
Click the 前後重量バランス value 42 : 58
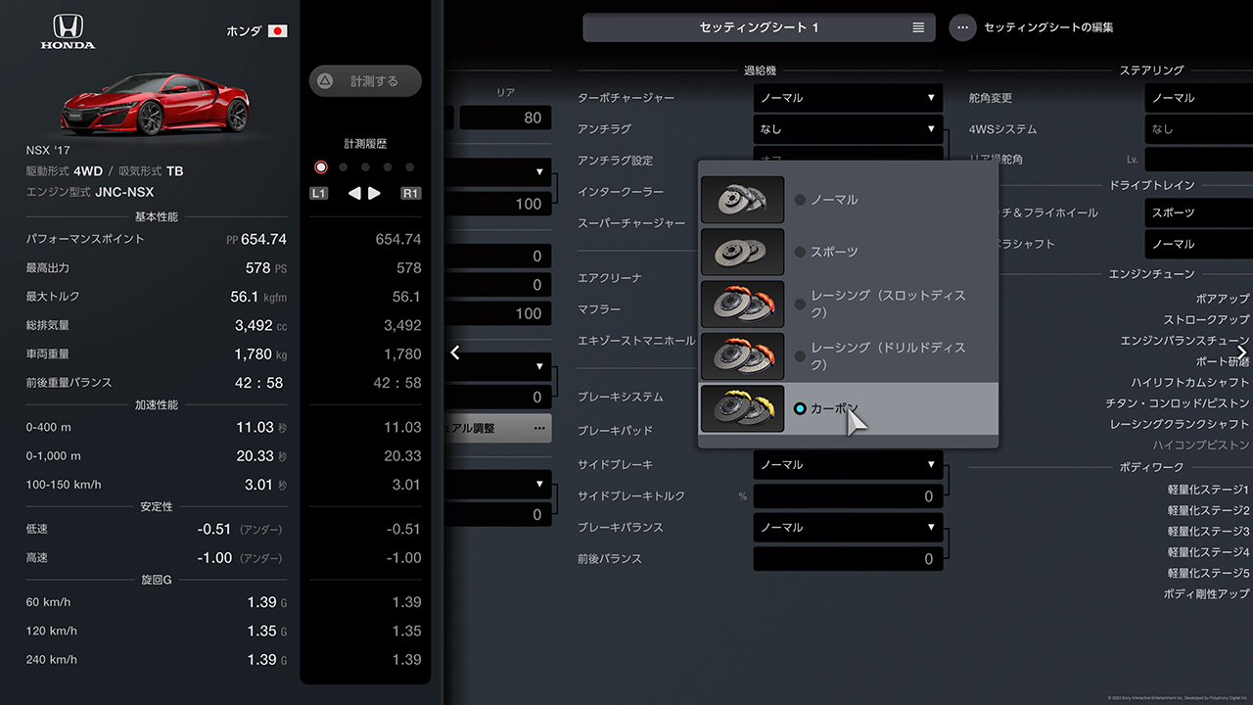coord(258,383)
